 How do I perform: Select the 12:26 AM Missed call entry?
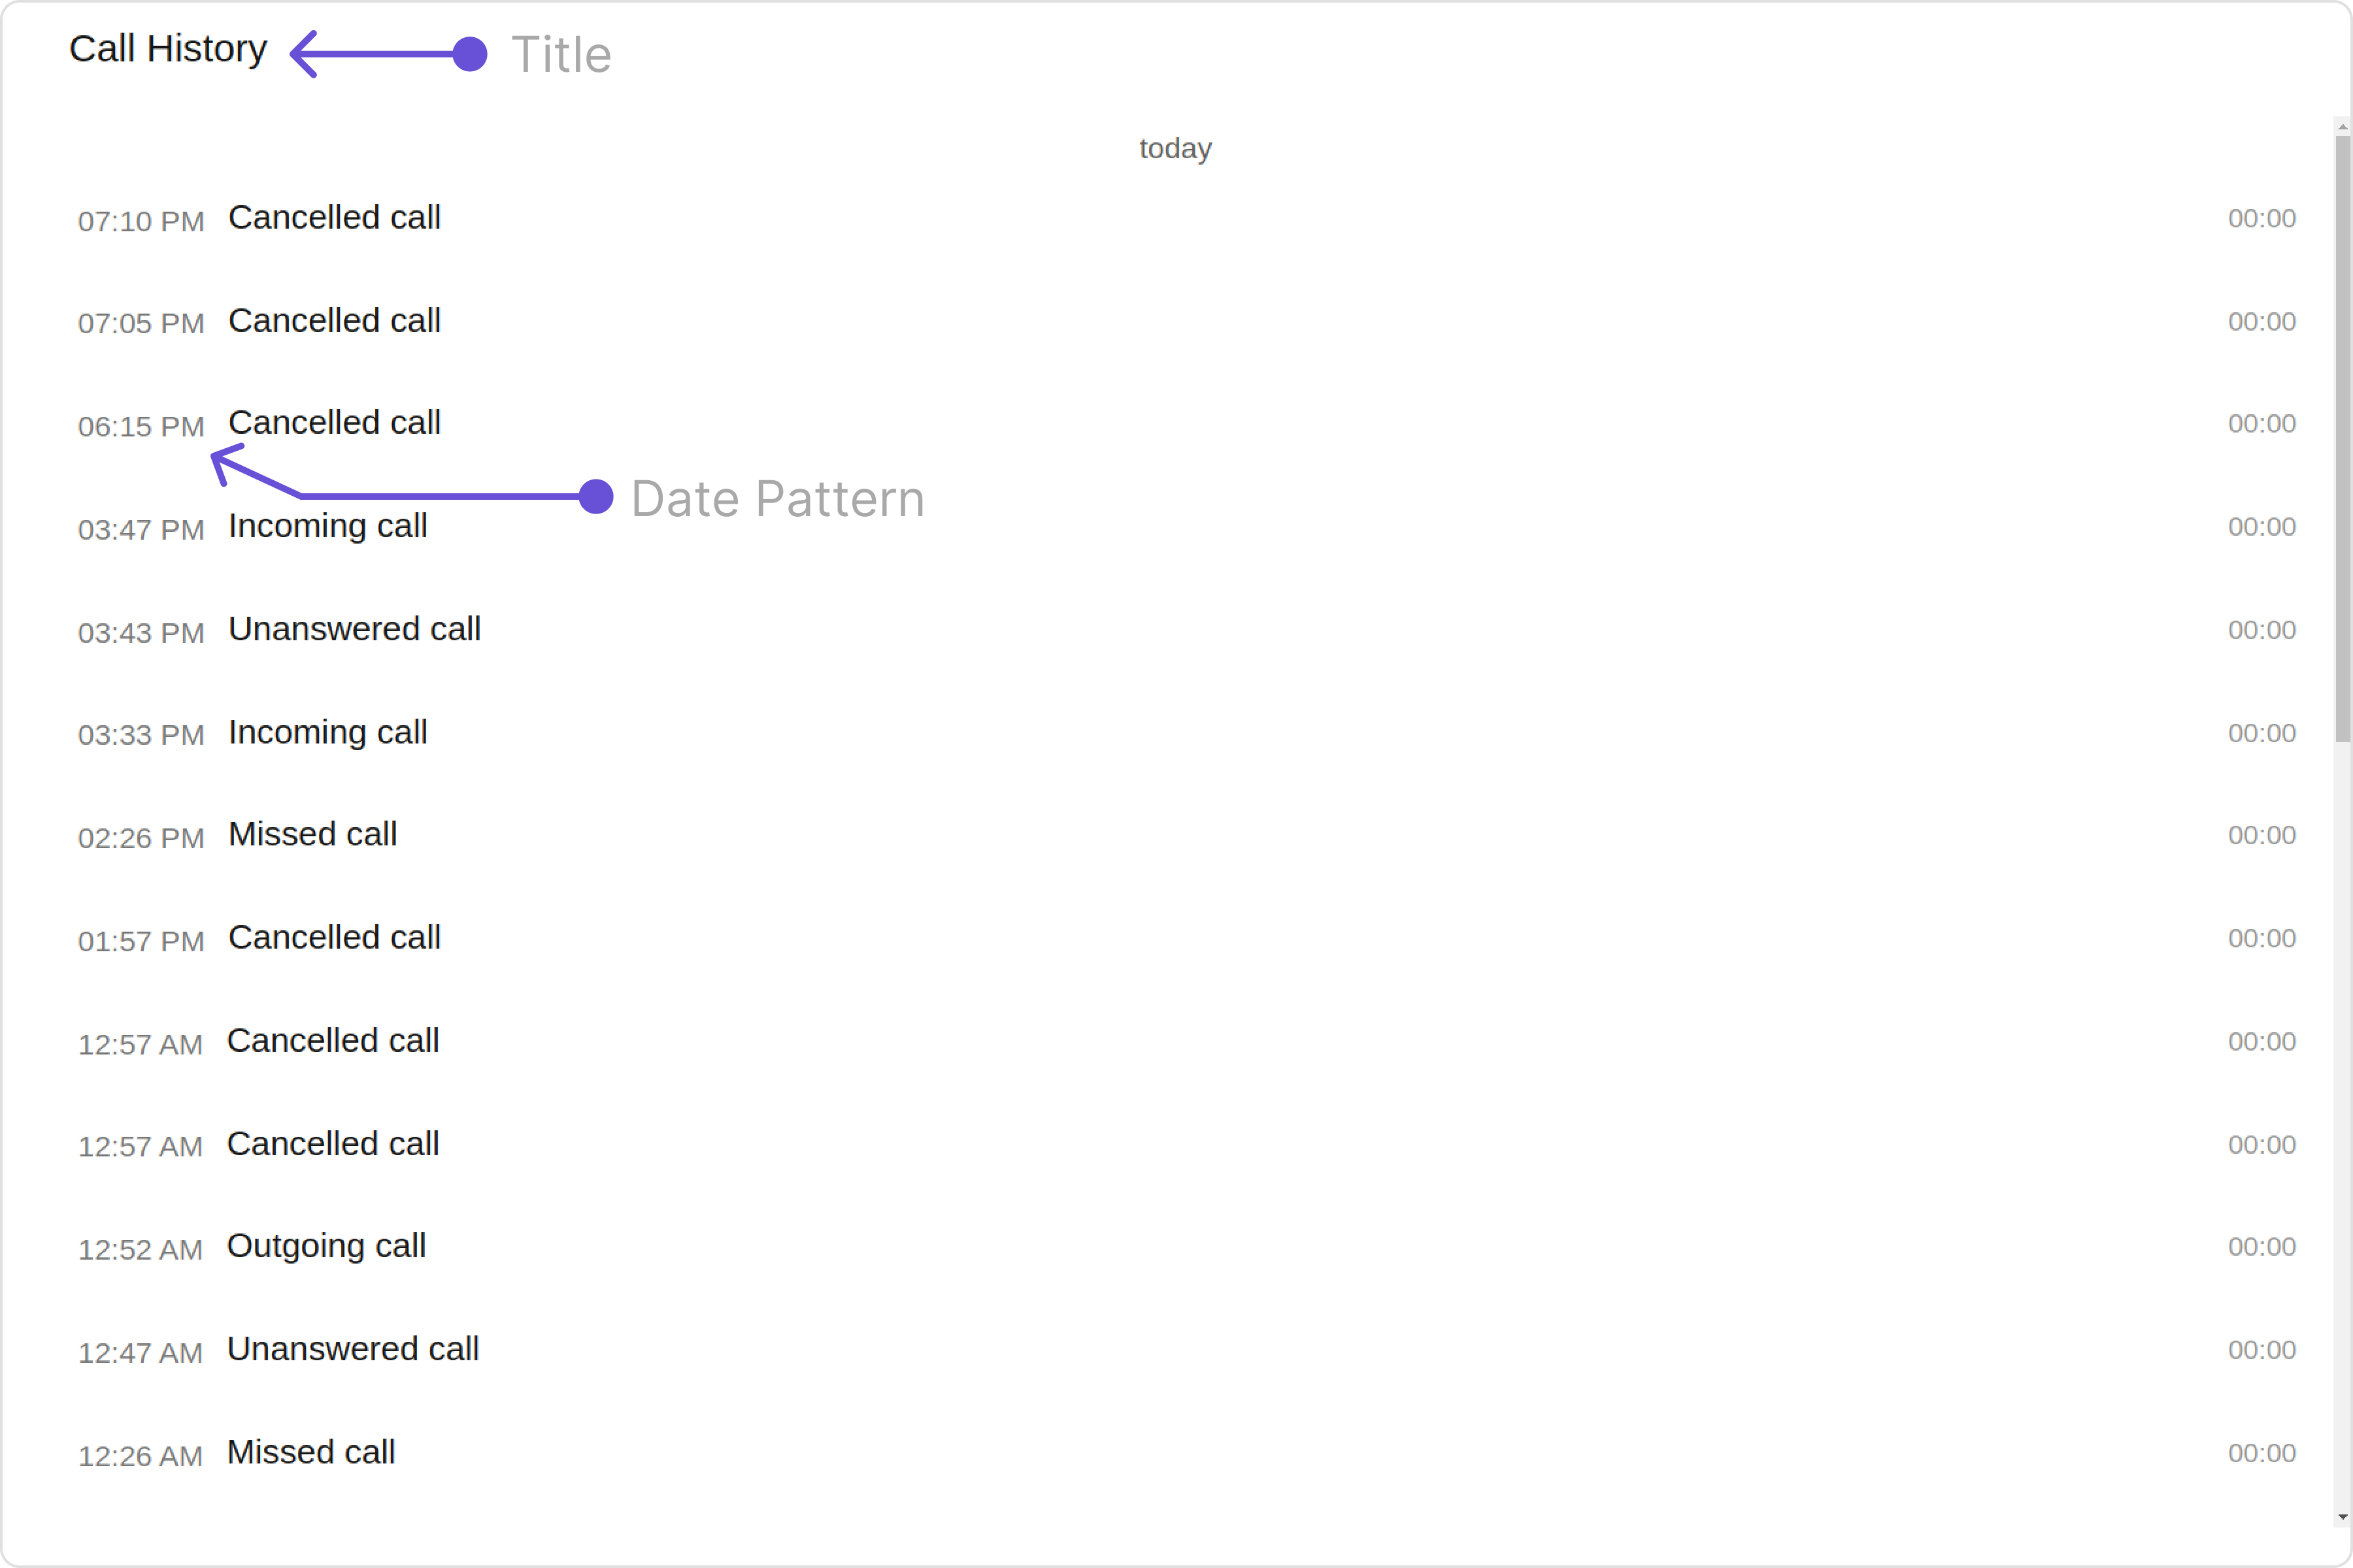[x=1186, y=1453]
